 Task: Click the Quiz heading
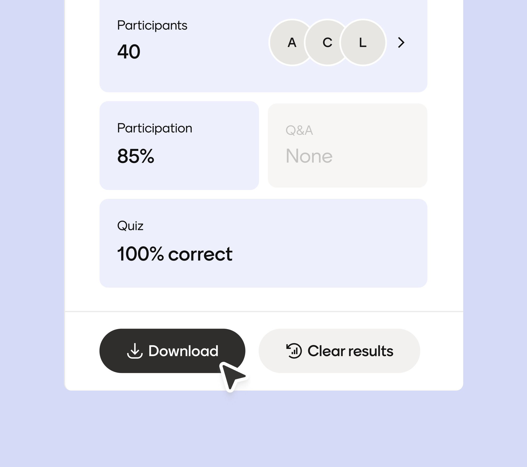point(130,226)
